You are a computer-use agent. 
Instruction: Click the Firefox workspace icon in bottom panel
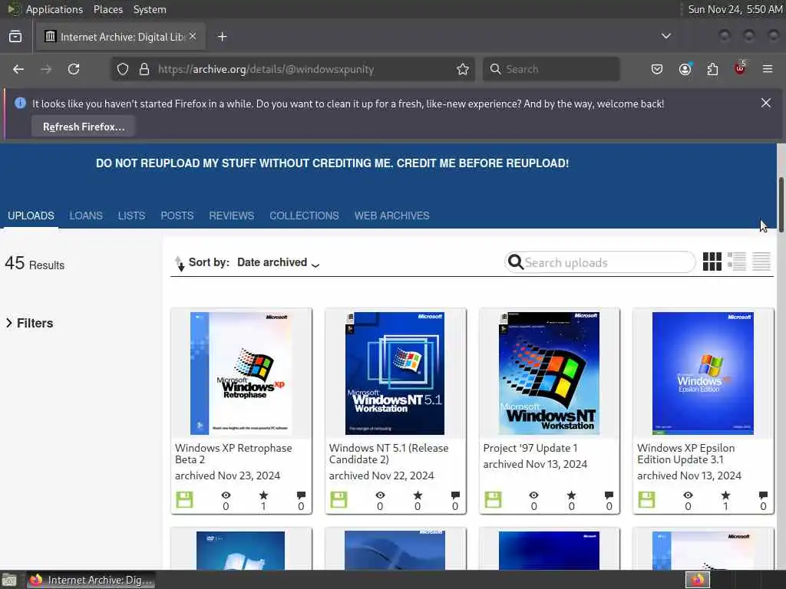(698, 580)
